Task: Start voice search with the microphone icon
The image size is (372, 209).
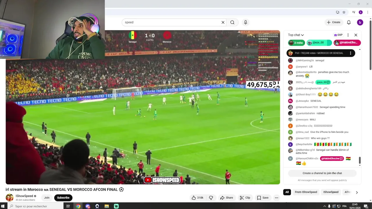Action: 246,22
